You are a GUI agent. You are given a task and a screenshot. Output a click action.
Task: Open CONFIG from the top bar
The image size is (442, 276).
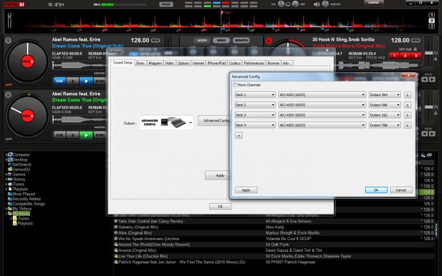373,3
